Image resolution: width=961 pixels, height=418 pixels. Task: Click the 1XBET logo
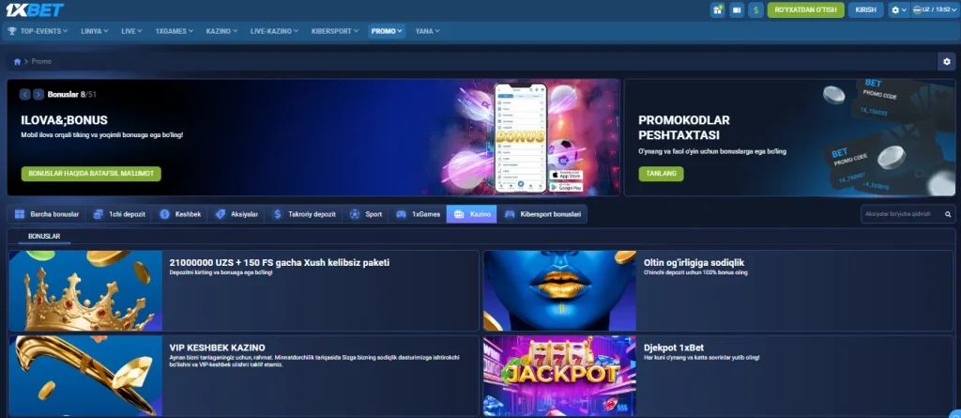35,9
